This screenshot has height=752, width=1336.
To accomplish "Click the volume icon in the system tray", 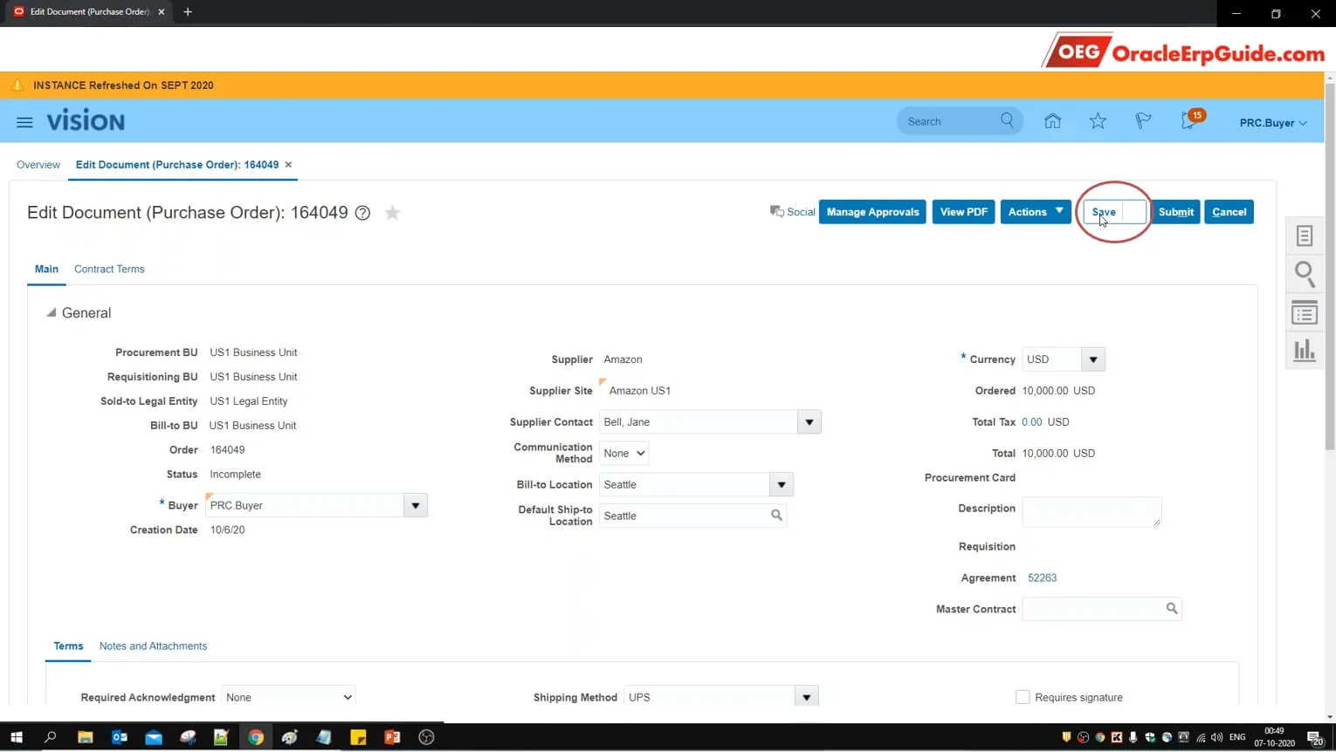I will pyautogui.click(x=1217, y=738).
